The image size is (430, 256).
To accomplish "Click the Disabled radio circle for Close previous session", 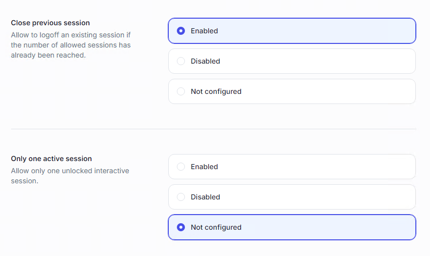I will point(181,61).
